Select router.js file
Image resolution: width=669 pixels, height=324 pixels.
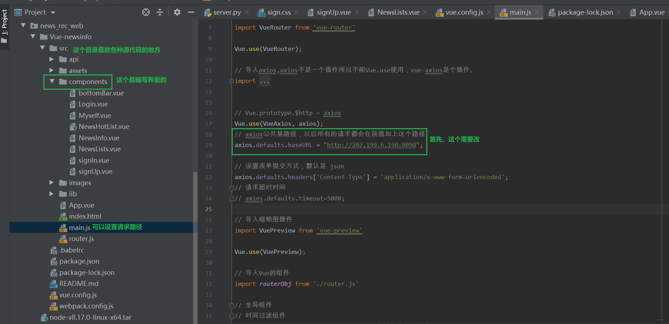pos(81,239)
